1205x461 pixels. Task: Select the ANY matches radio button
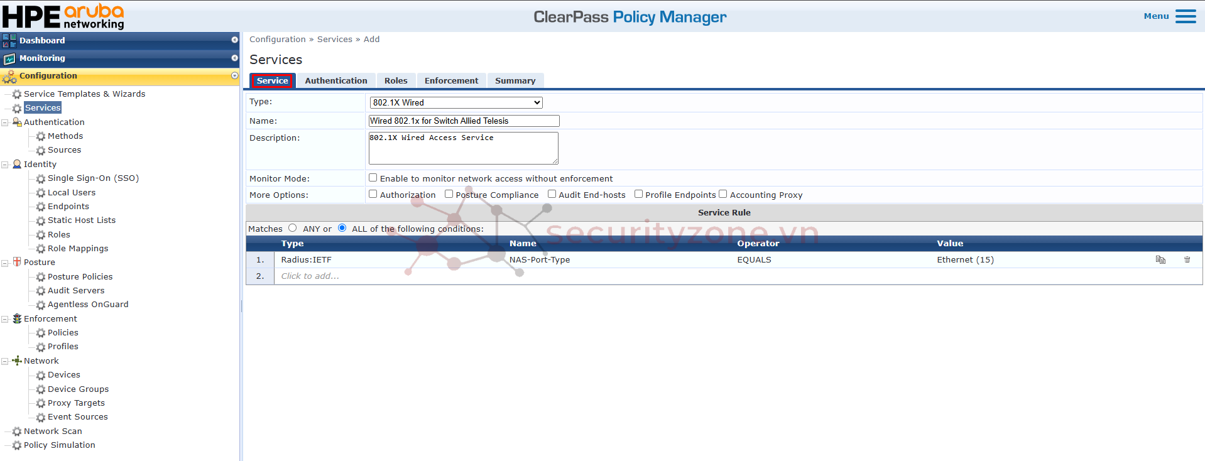293,228
